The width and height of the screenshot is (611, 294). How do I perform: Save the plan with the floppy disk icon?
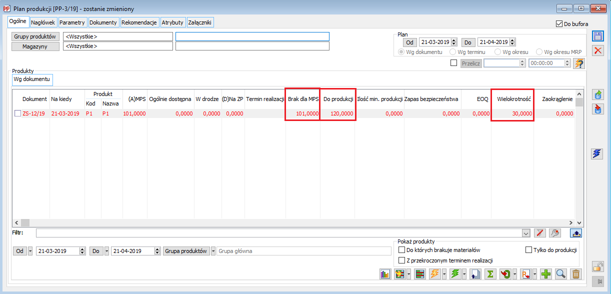(597, 36)
